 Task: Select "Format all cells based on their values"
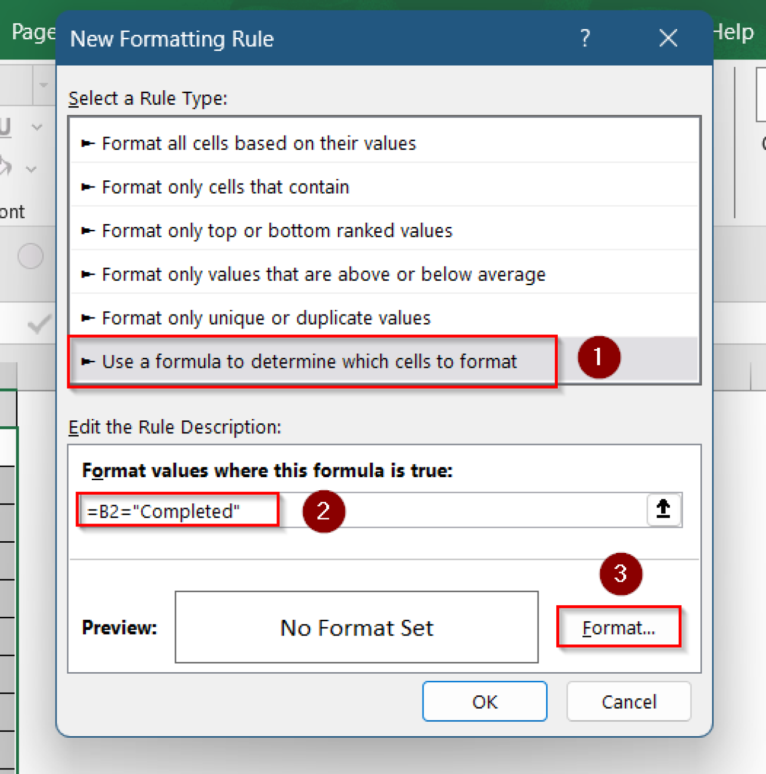pyautogui.click(x=259, y=143)
